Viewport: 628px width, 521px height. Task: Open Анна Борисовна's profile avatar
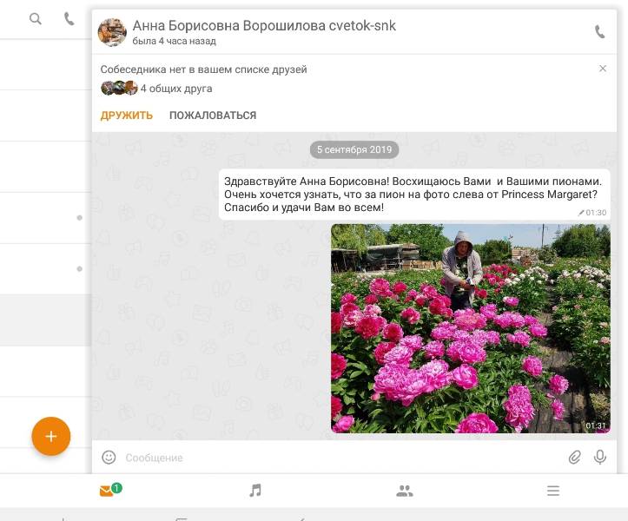[112, 32]
